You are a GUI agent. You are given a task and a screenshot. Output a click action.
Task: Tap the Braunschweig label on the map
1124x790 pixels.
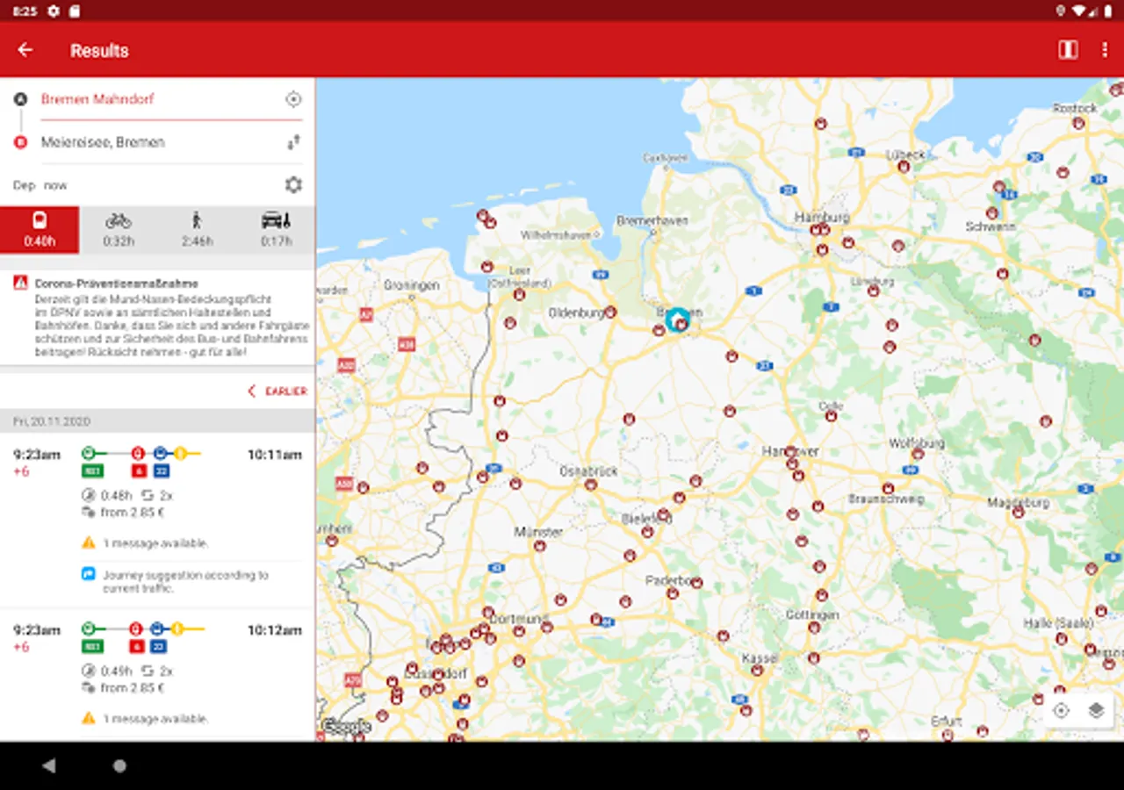886,499
